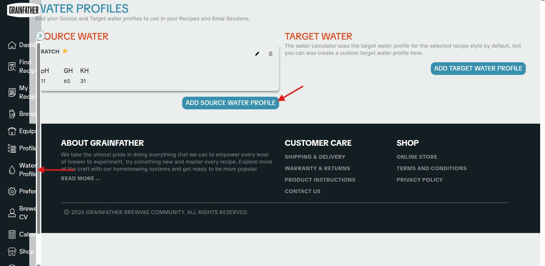Select Preferences menu label
545x266 pixels.
tap(28, 191)
